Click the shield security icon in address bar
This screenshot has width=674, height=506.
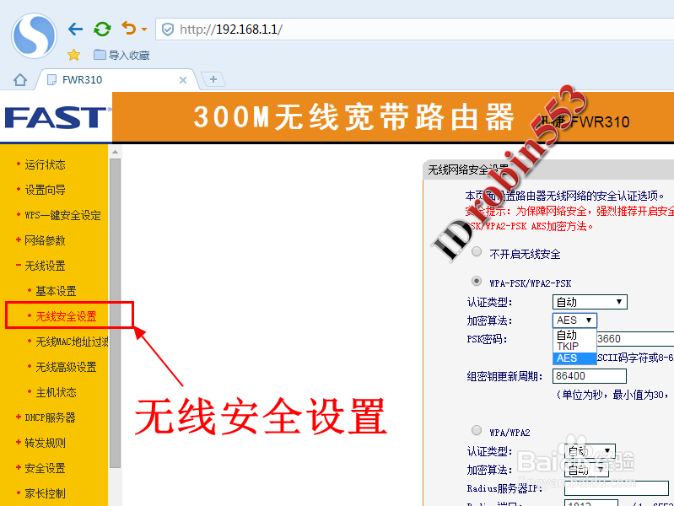[168, 30]
